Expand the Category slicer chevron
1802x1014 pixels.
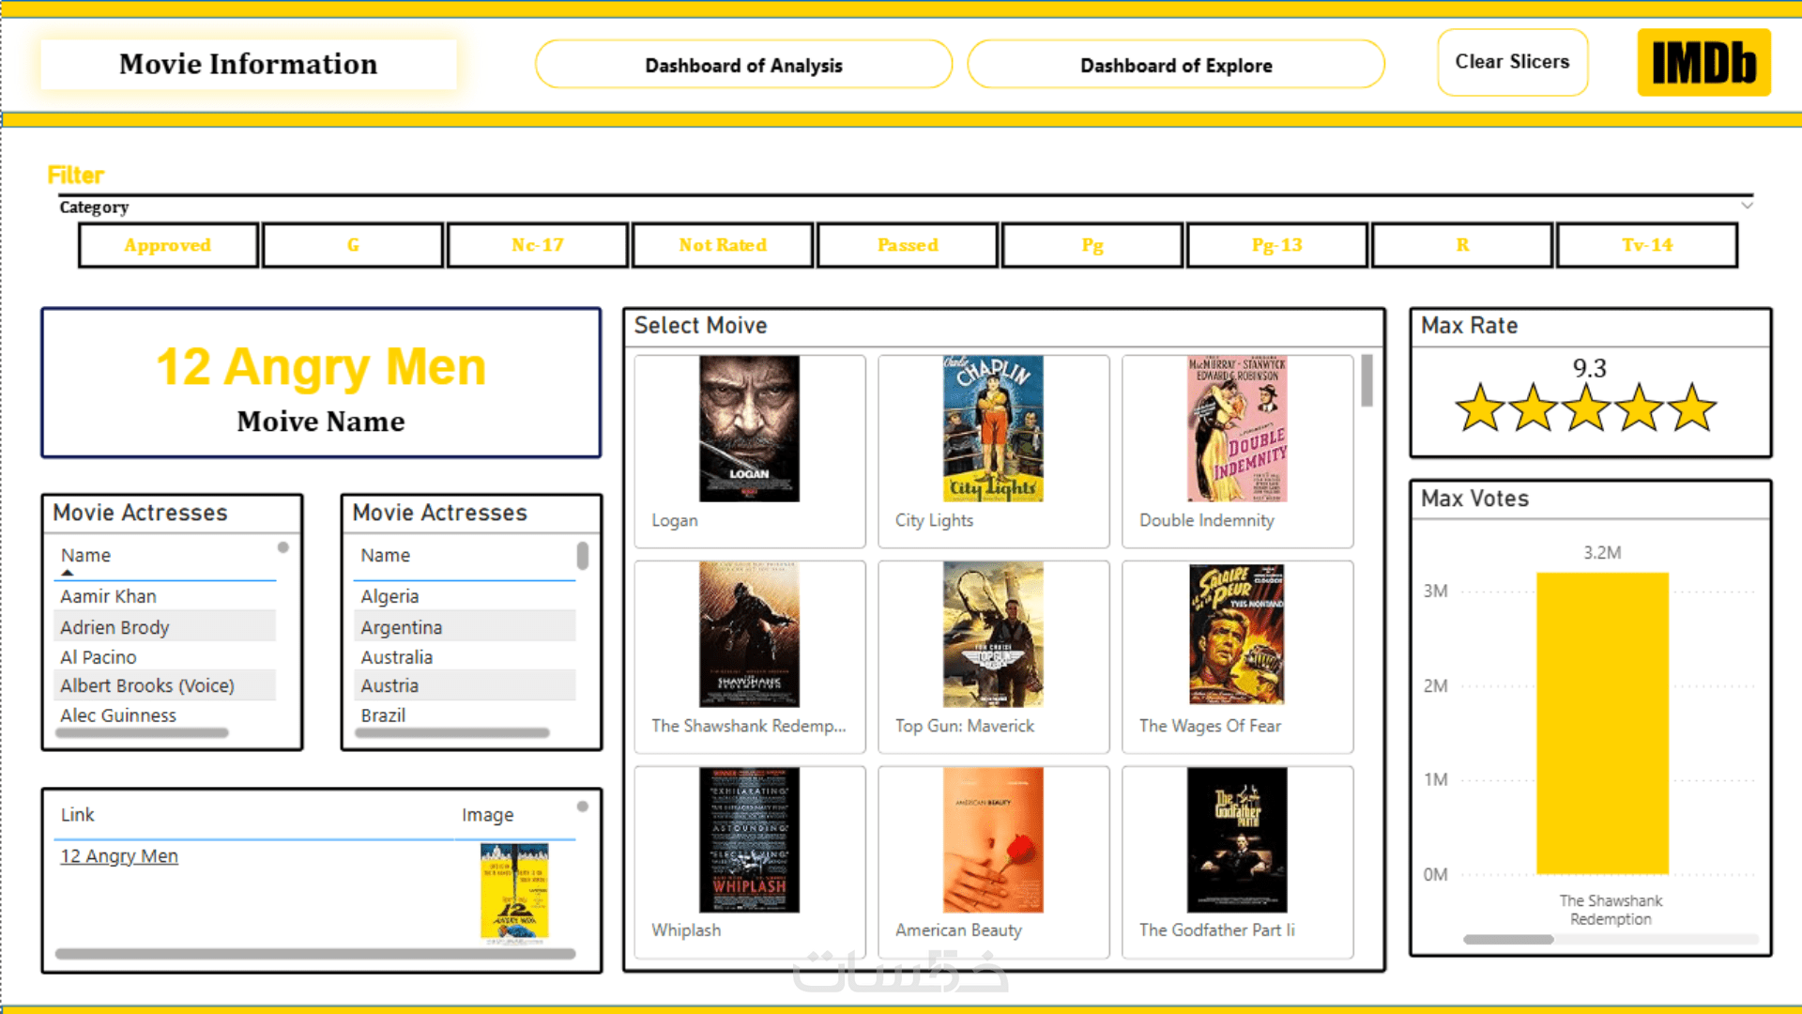[x=1747, y=205]
